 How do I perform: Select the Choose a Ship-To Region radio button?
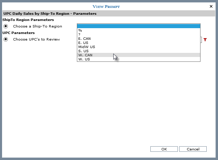coord(6,26)
